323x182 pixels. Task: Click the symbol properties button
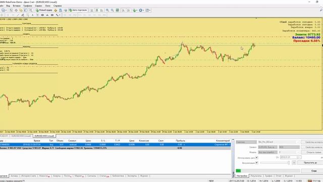coord(312,147)
